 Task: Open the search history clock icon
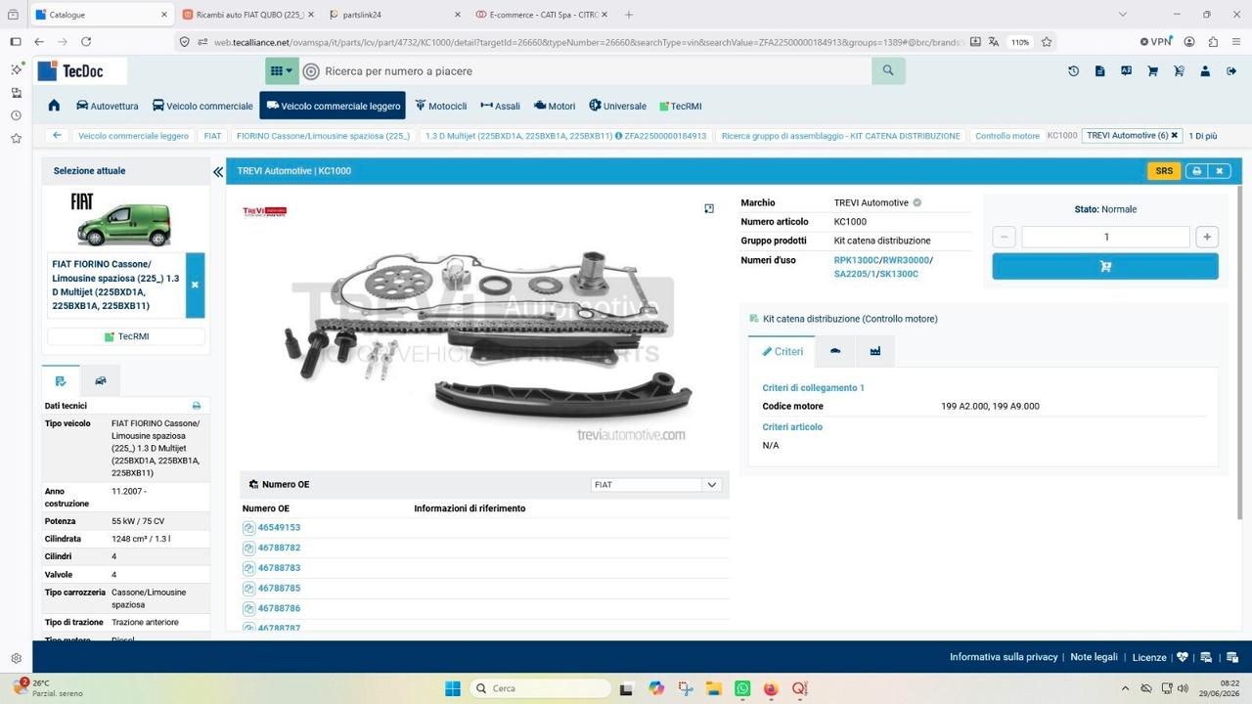coord(1073,70)
